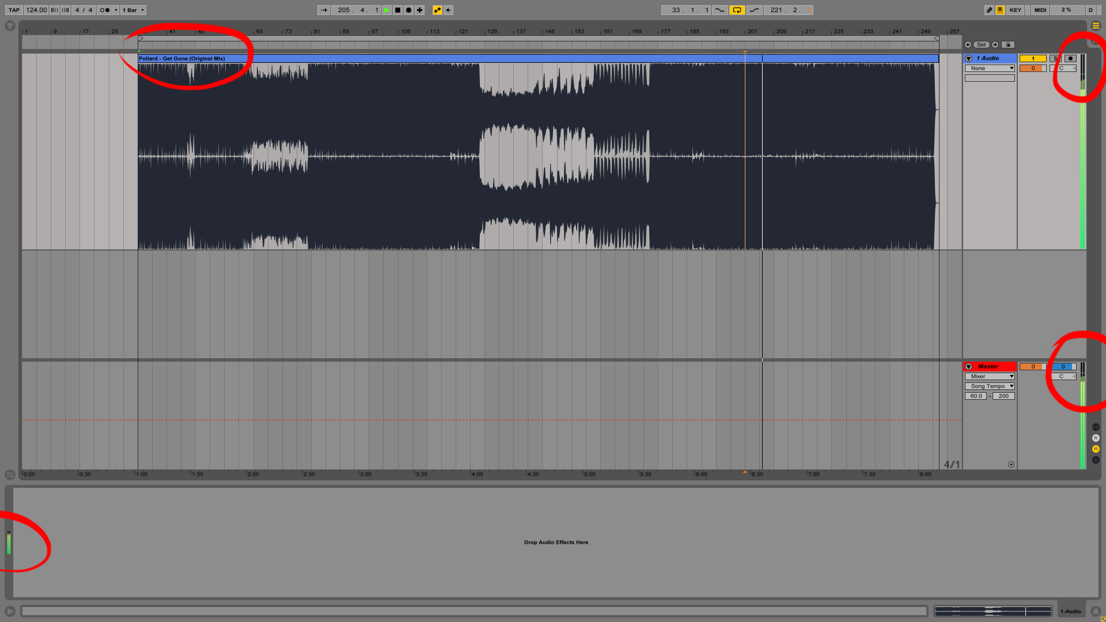Open the None device chooser dropdown

[990, 68]
